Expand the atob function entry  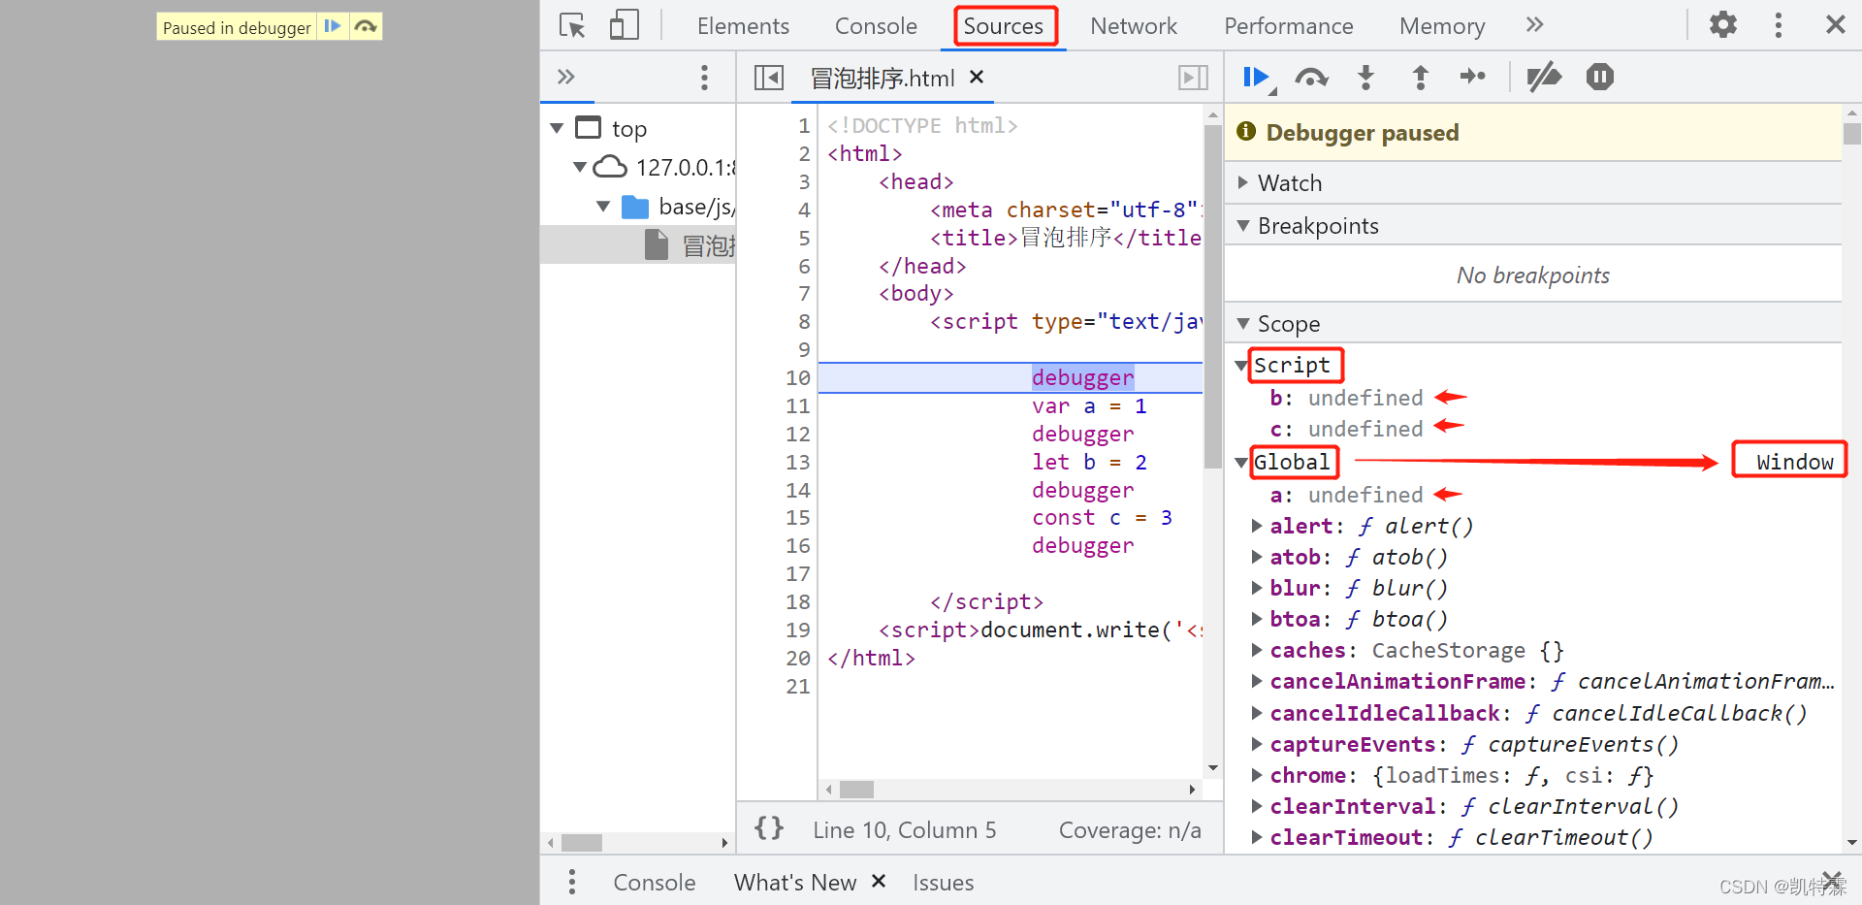pyautogui.click(x=1257, y=557)
